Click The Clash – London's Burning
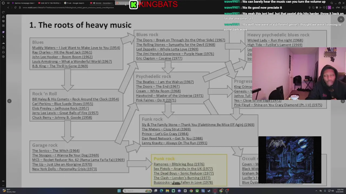Image resolution: width=346 pixels, height=194 pixels. [x=182, y=178]
